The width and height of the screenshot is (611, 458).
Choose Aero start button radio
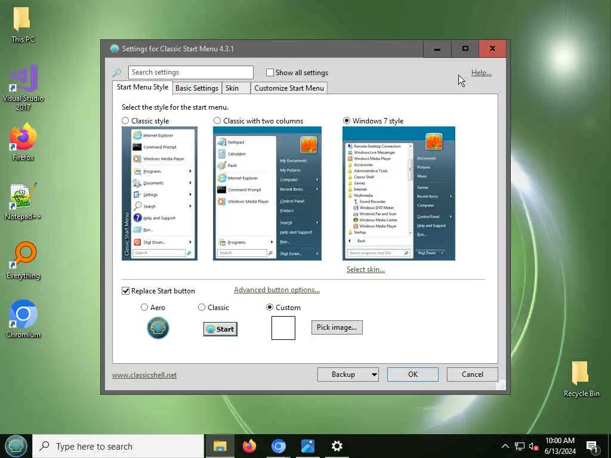[144, 307]
